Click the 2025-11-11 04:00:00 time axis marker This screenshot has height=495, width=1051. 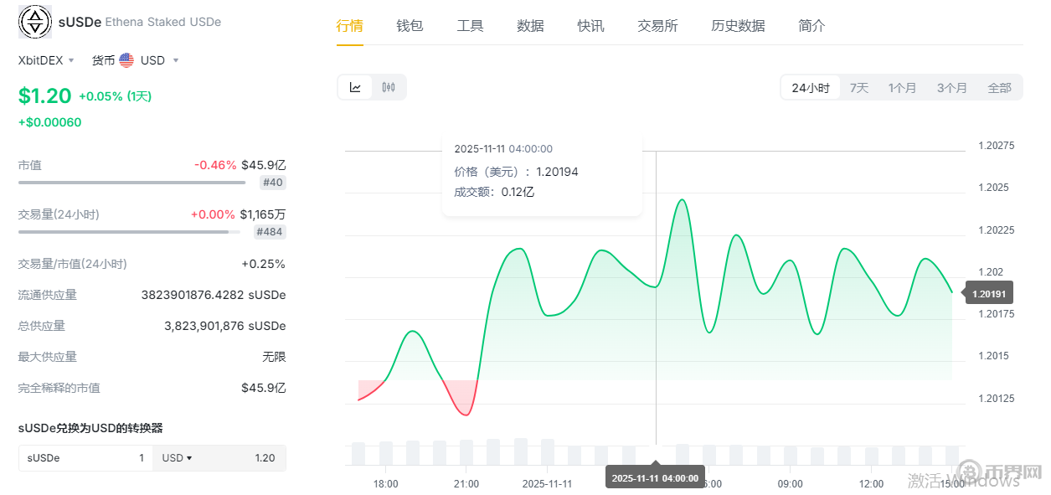pyautogui.click(x=655, y=477)
